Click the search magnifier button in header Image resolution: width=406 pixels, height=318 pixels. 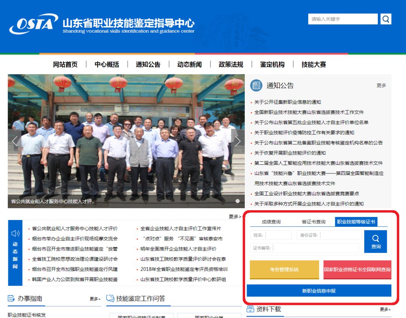(x=386, y=19)
